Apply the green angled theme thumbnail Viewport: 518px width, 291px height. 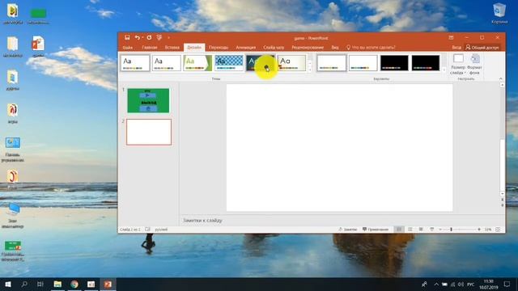(197, 63)
